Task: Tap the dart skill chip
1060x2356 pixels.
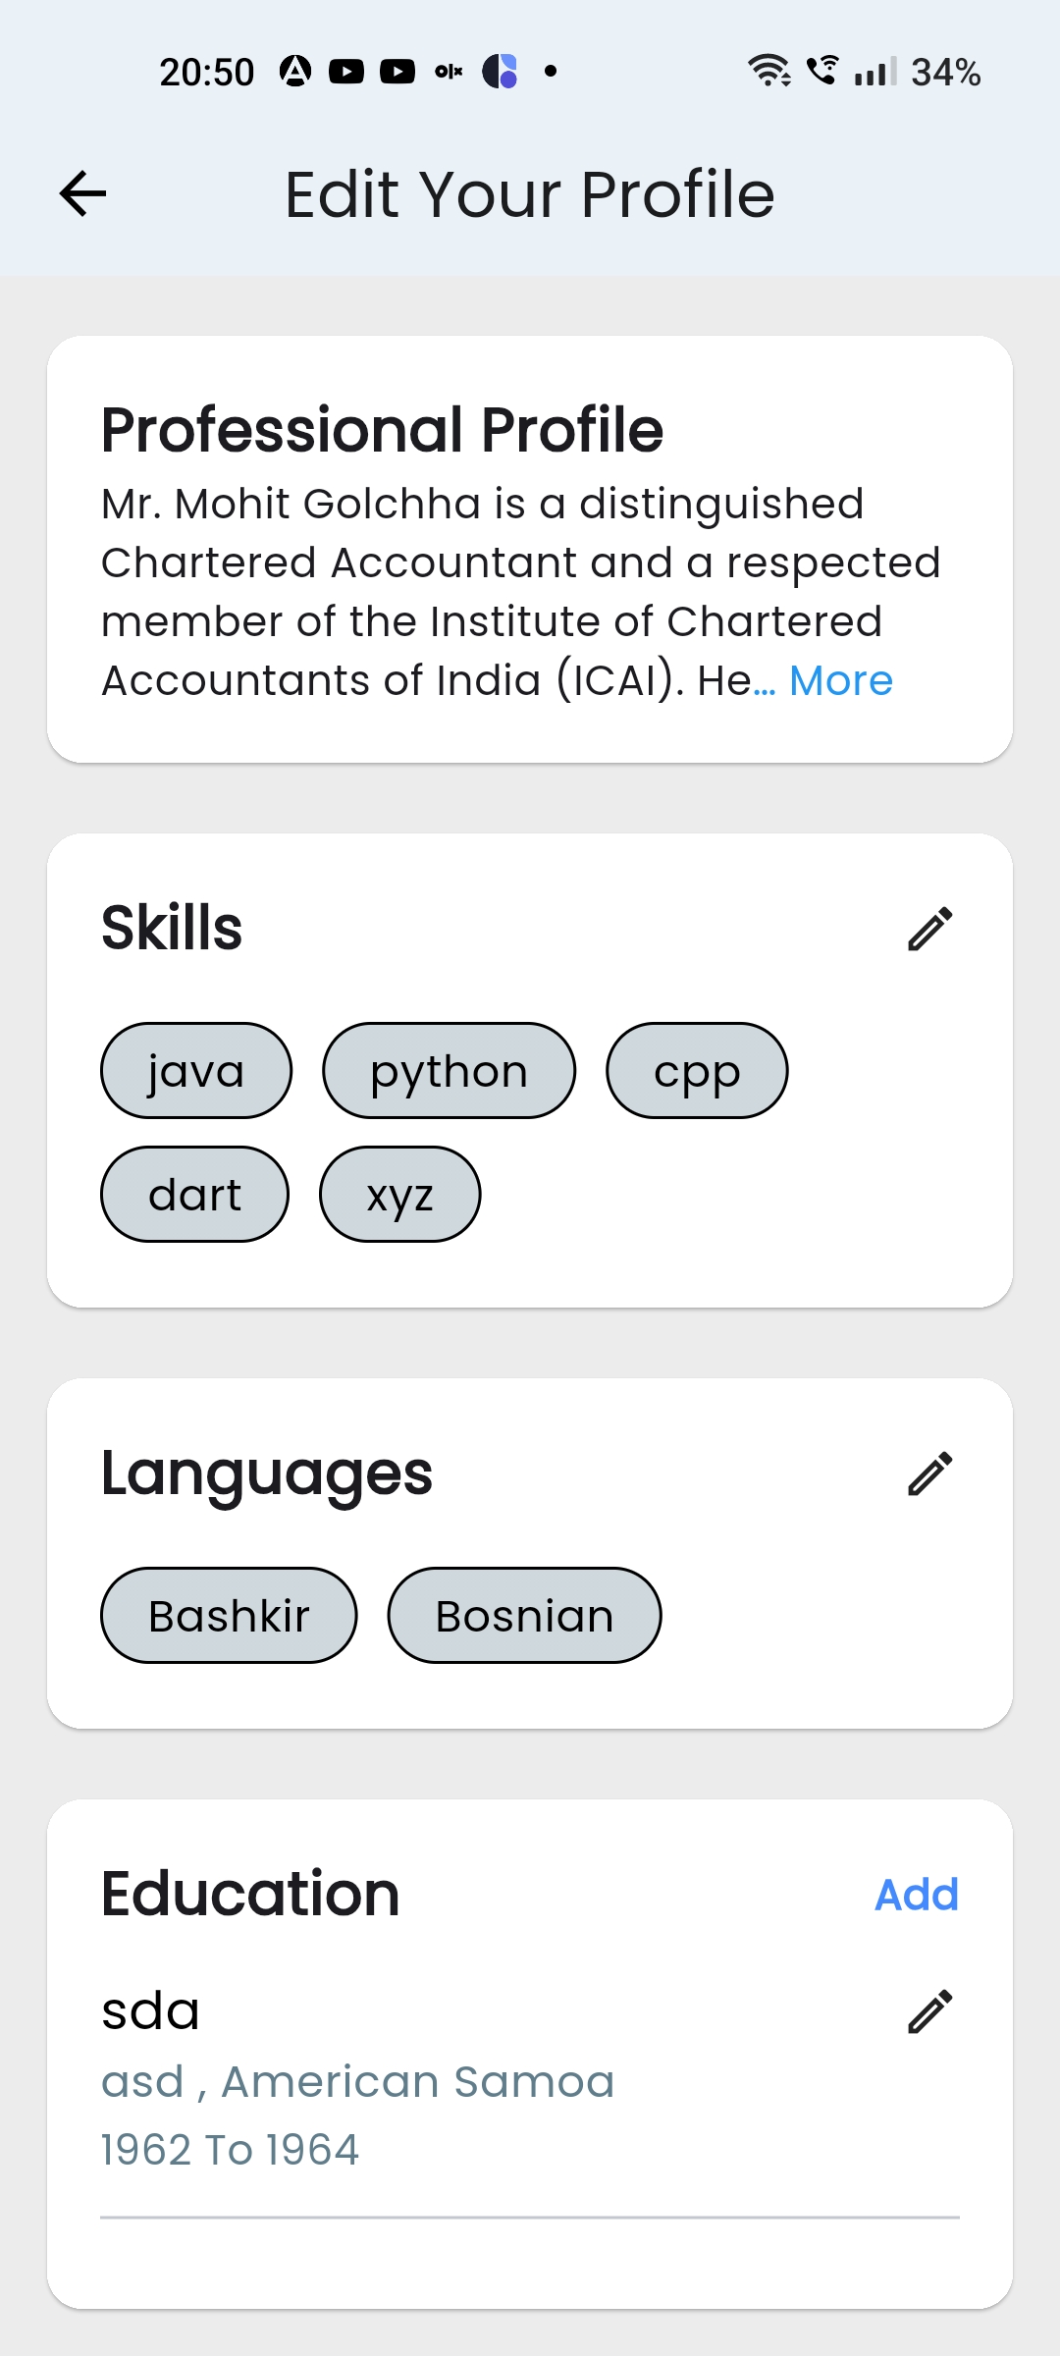Action: (x=194, y=1194)
